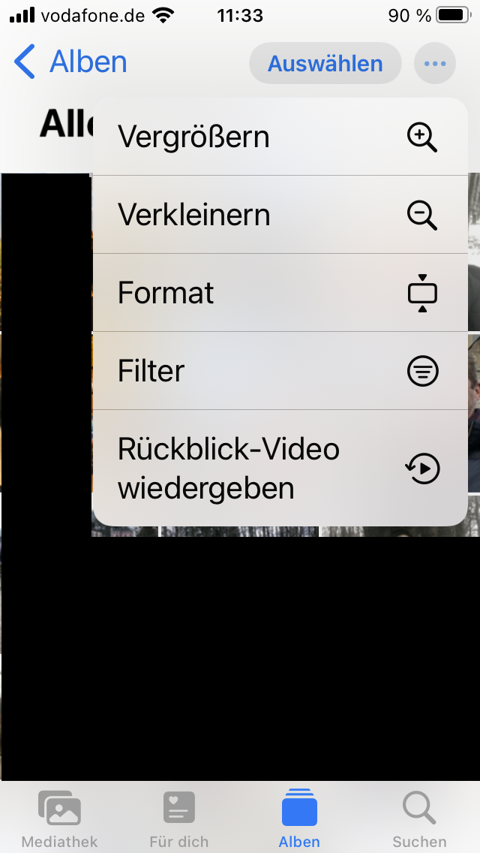Image resolution: width=480 pixels, height=853 pixels.
Task: Open the photo thumbnail below the menu
Action: click(x=240, y=531)
